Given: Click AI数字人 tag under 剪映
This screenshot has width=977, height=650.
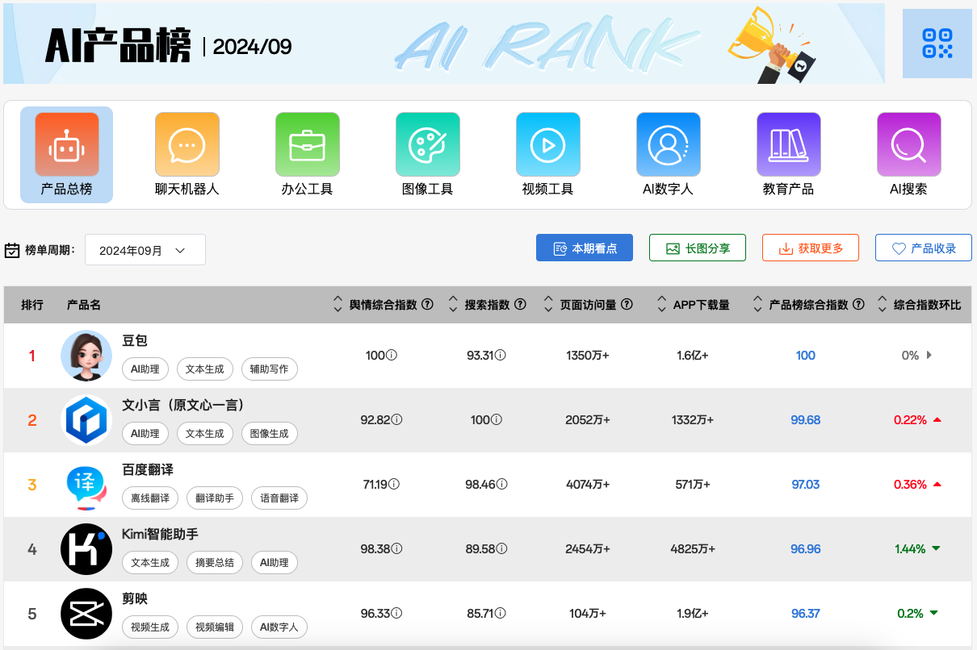Looking at the screenshot, I should pos(279,627).
